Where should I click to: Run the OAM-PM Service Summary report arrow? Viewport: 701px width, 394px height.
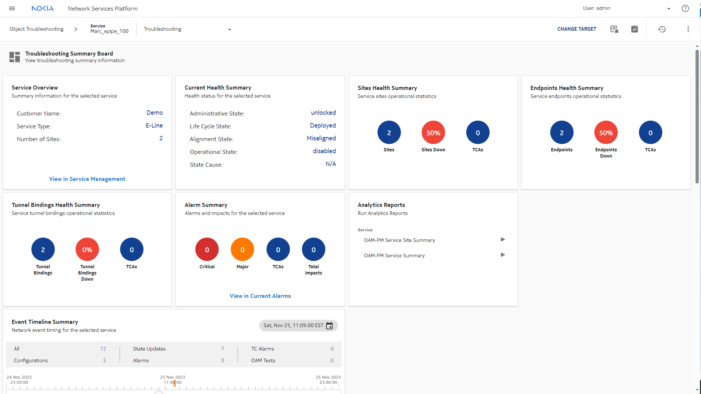[x=503, y=255]
